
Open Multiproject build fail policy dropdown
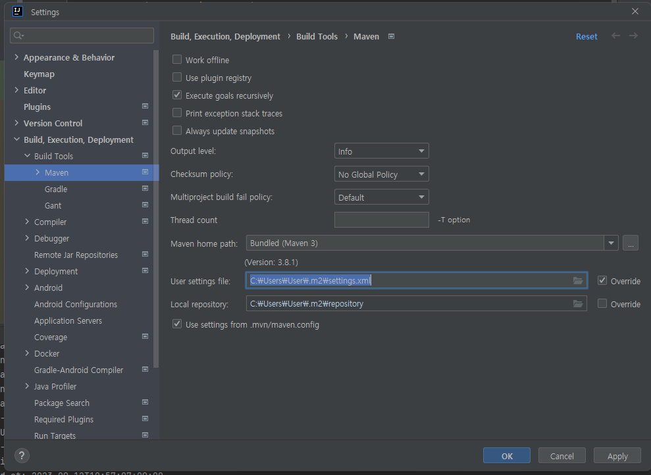[x=381, y=197]
